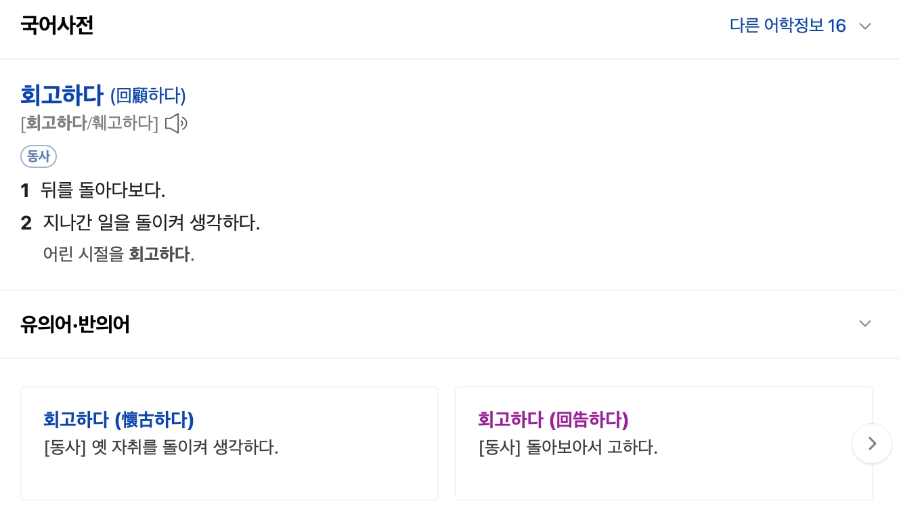Image resolution: width=899 pixels, height=520 pixels.
Task: Click the 유의어·반의어 section title
Action: click(x=75, y=324)
